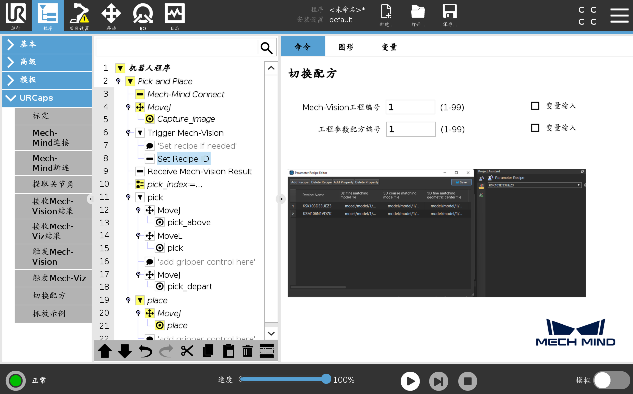Click the Mech-Vision project number field
The image size is (633, 394).
[410, 107]
